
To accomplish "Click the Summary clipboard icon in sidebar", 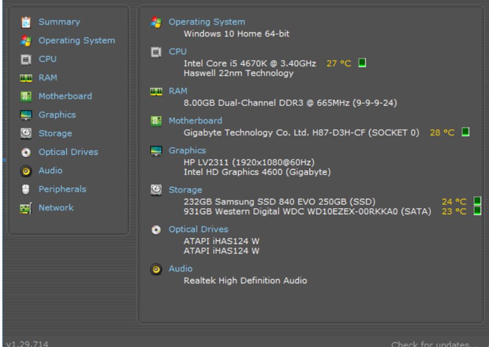I will pos(26,22).
